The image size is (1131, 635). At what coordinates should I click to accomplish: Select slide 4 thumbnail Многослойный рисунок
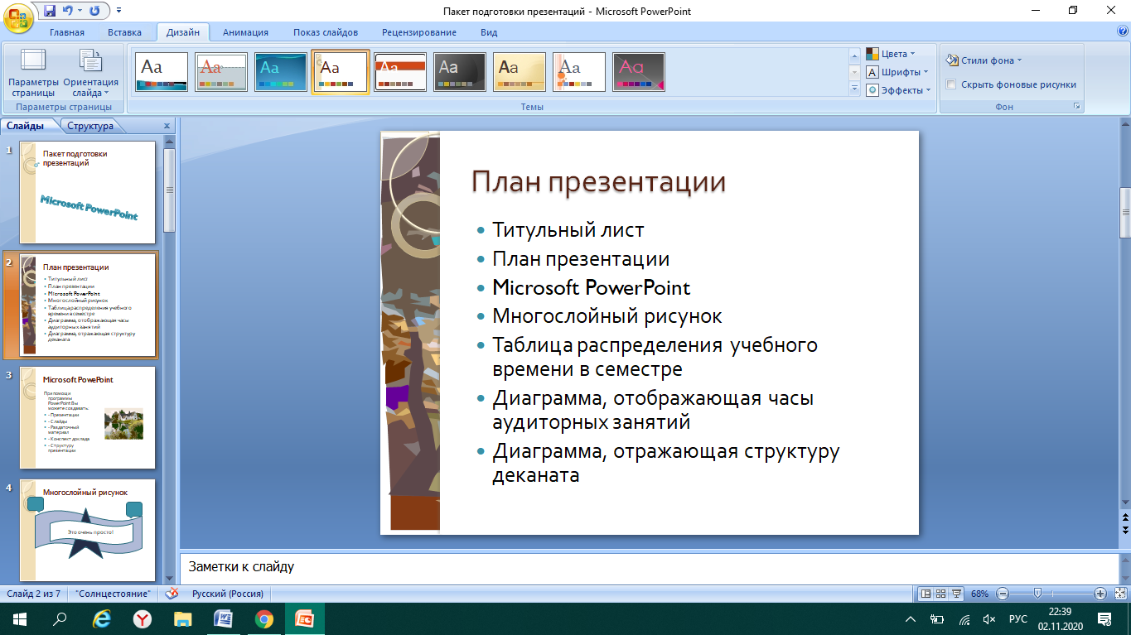[x=87, y=530]
